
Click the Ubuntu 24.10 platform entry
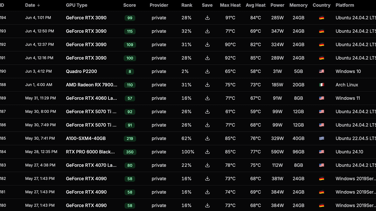[x=349, y=152]
